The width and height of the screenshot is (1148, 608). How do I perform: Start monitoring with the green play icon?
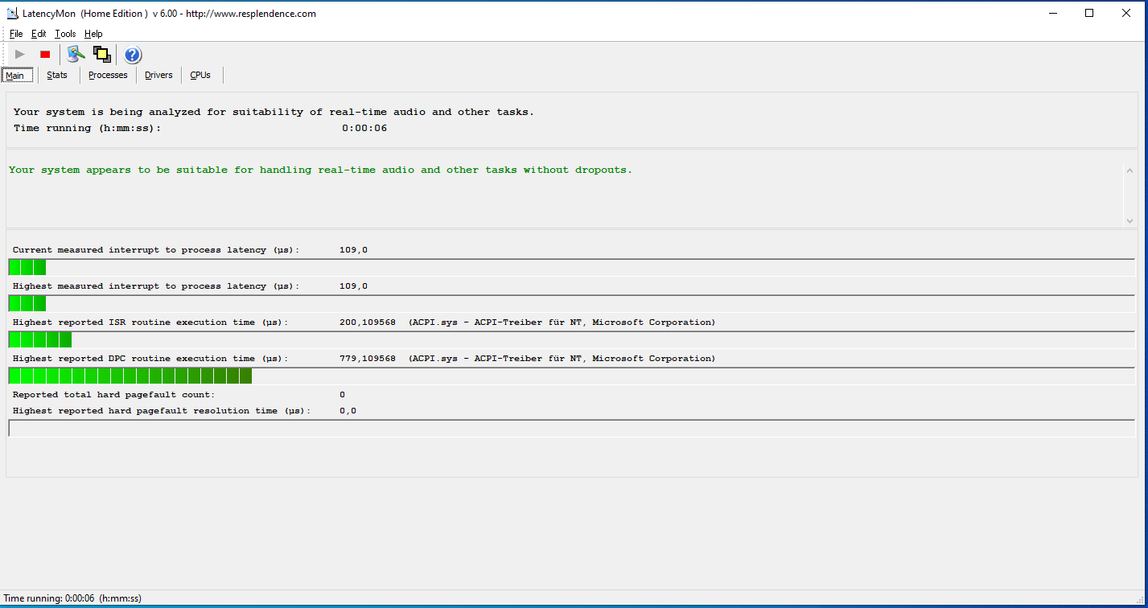tap(20, 55)
